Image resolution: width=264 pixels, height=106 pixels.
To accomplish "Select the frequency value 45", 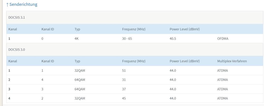I will (124, 98).
